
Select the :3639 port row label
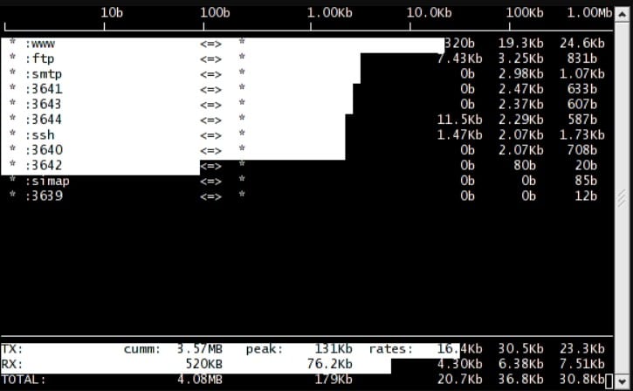44,196
